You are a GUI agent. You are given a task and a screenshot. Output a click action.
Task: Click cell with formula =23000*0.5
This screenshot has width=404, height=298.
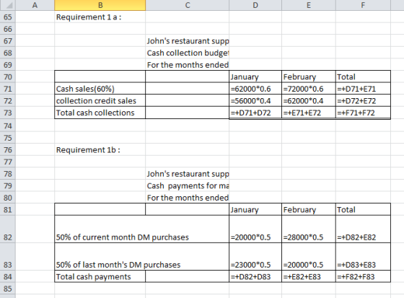255,257
